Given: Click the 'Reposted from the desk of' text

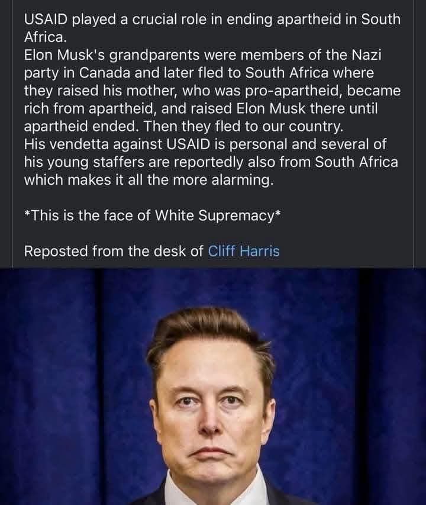Looking at the screenshot, I should click(x=114, y=251).
